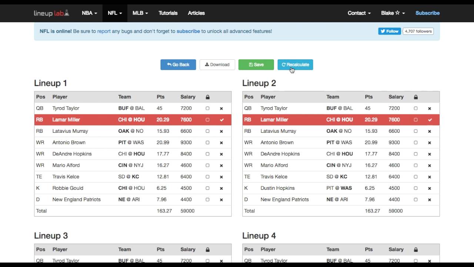This screenshot has height=267, width=474.
Task: Click Mario Alford name in Lineup 1
Action: [x=66, y=165]
